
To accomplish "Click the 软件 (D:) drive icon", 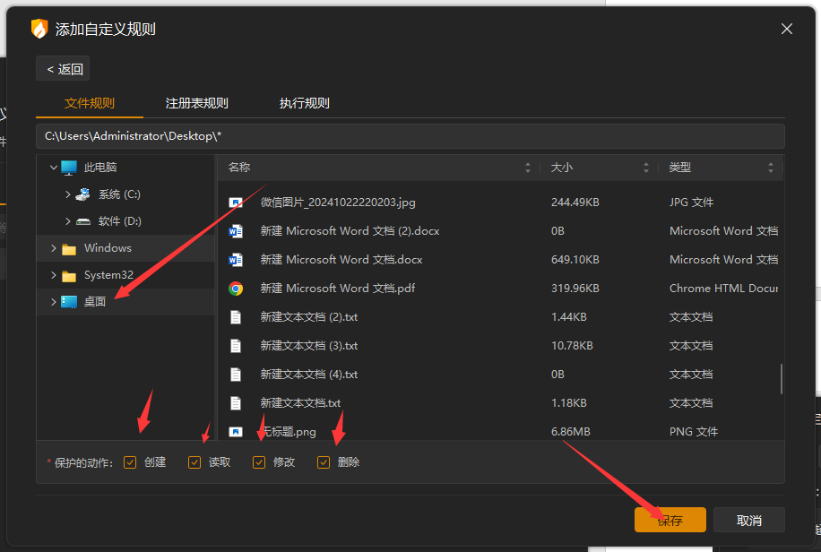I will tap(83, 221).
